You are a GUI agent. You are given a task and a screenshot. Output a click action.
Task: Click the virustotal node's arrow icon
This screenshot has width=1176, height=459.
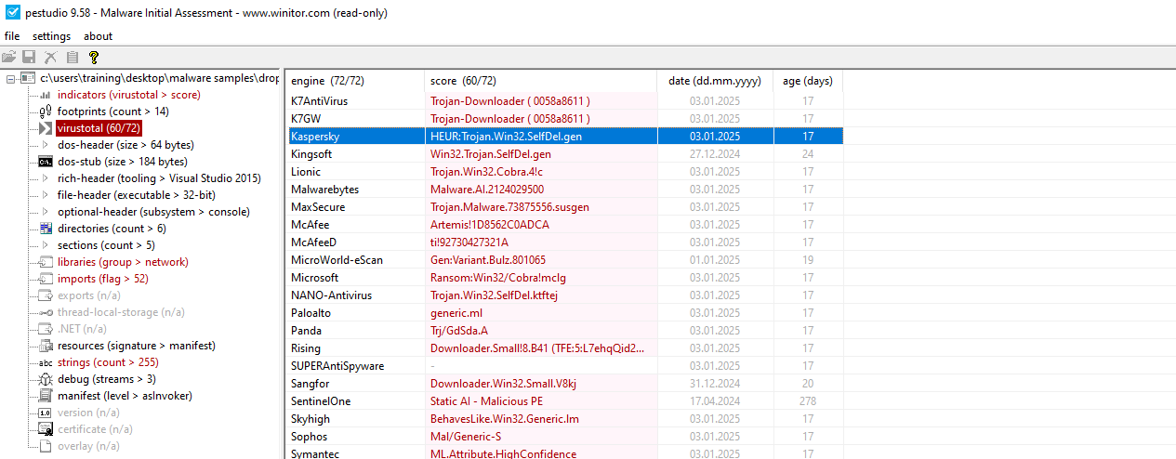click(45, 128)
